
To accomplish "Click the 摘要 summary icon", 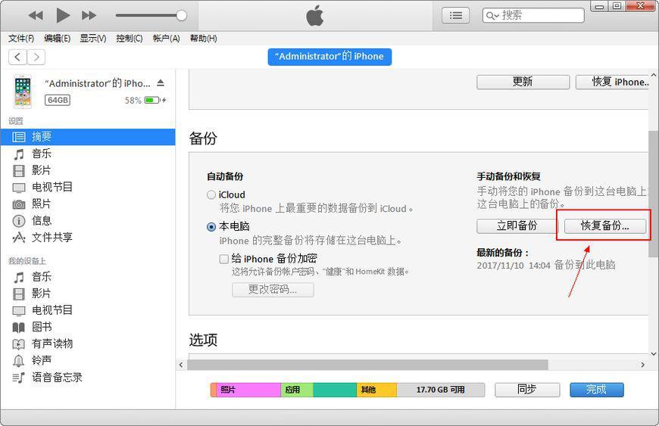I will 18,137.
